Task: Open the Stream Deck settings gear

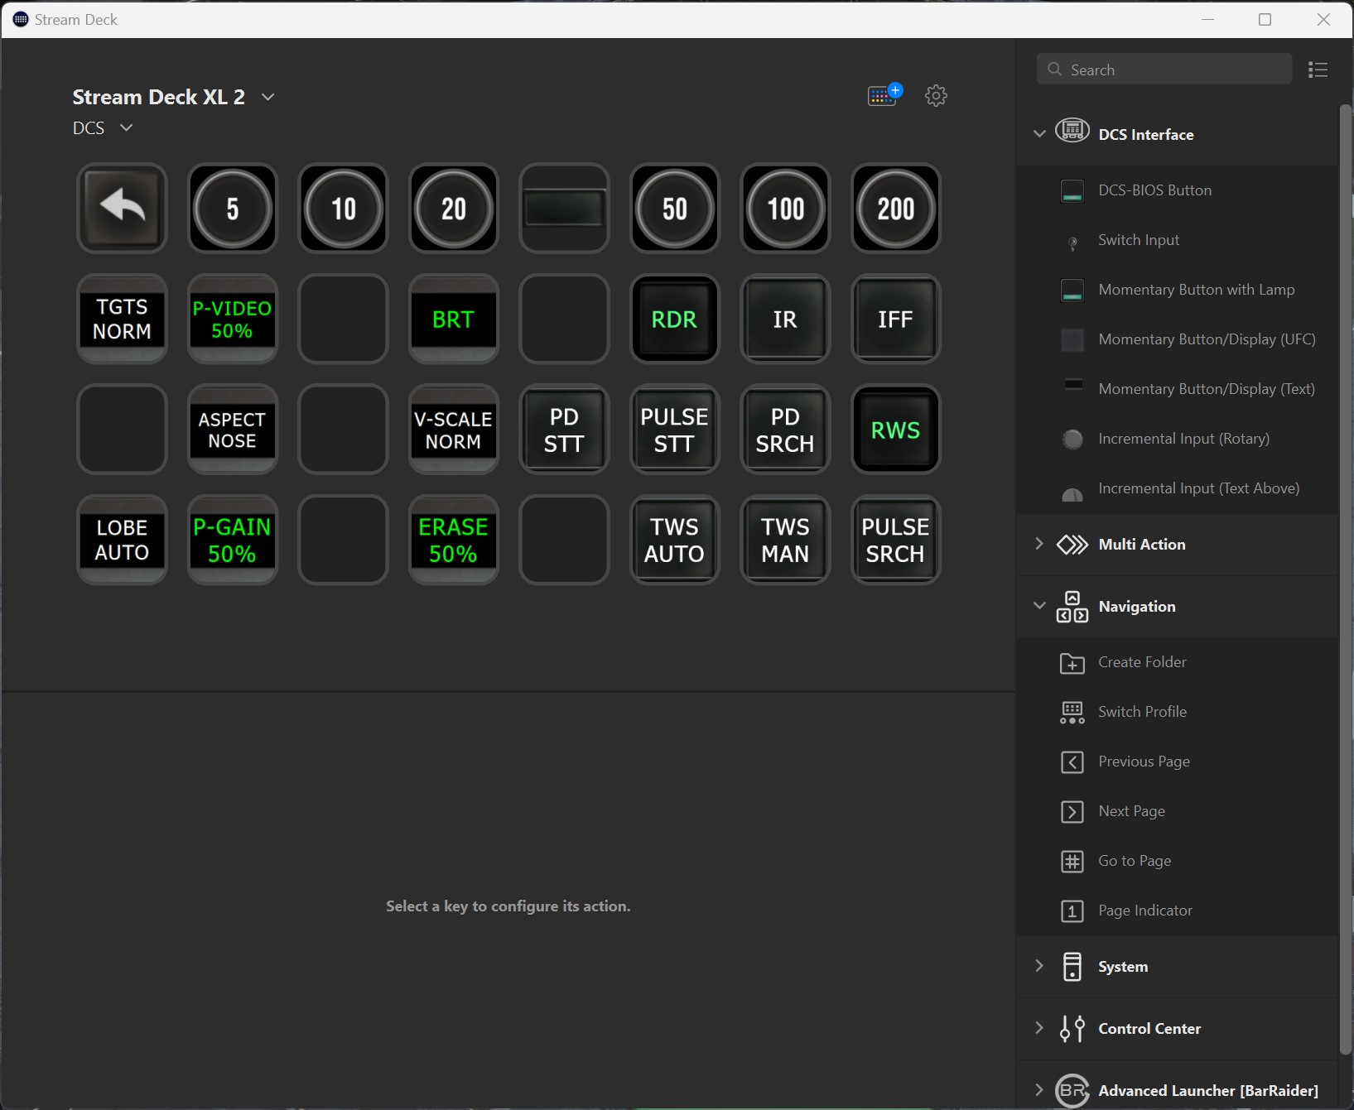Action: coord(936,96)
